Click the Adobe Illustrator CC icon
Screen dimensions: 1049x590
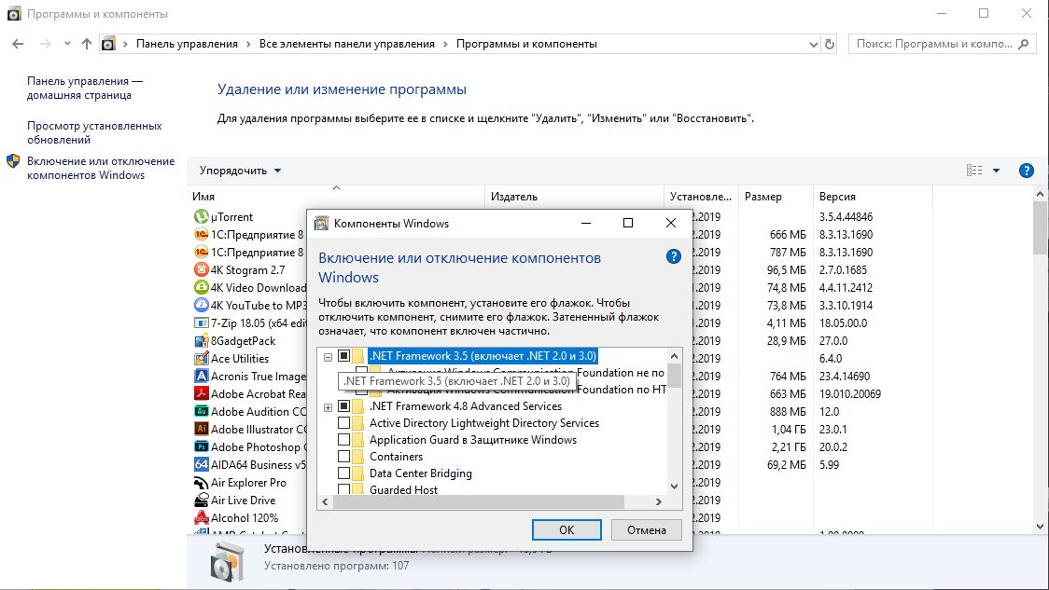point(201,429)
